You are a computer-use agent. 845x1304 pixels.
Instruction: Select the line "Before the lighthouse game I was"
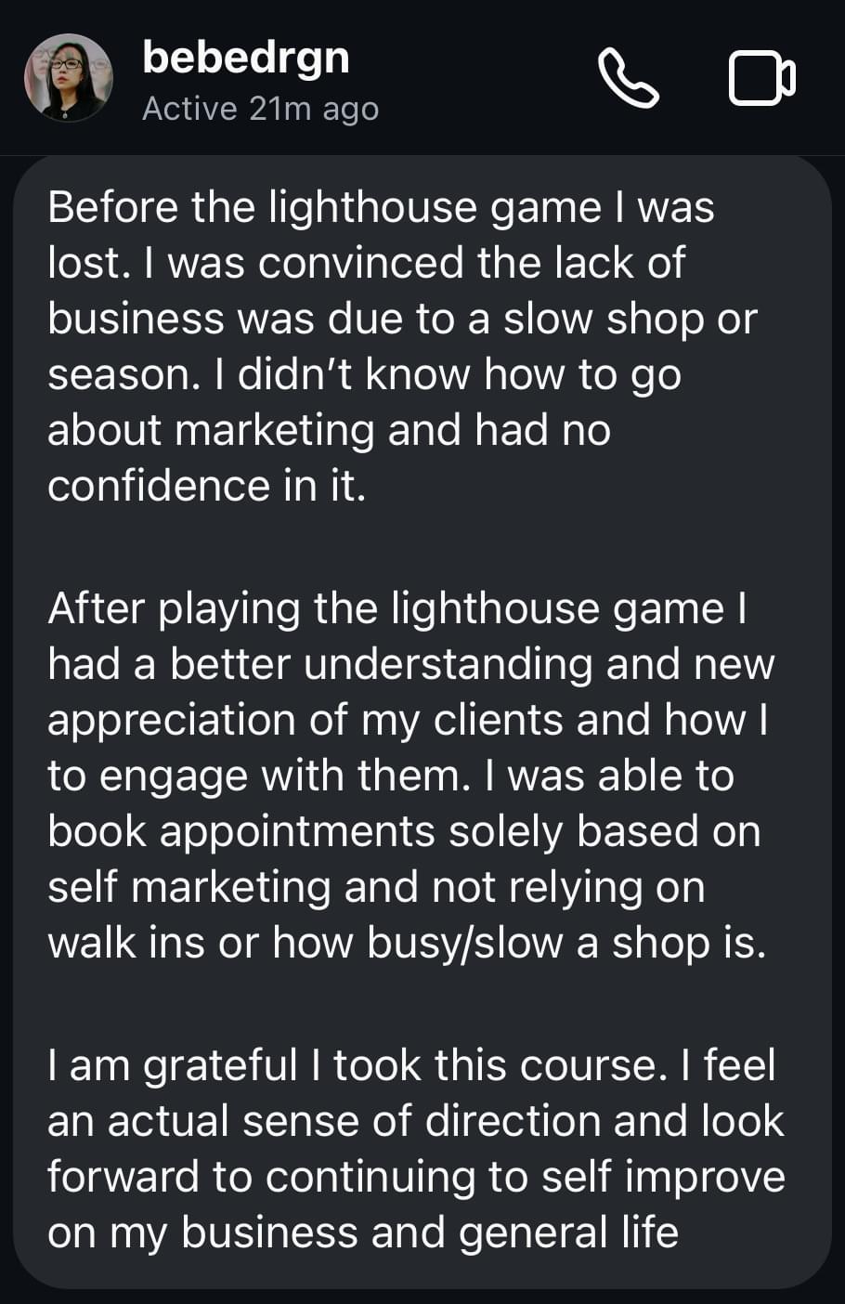pyautogui.click(x=381, y=207)
